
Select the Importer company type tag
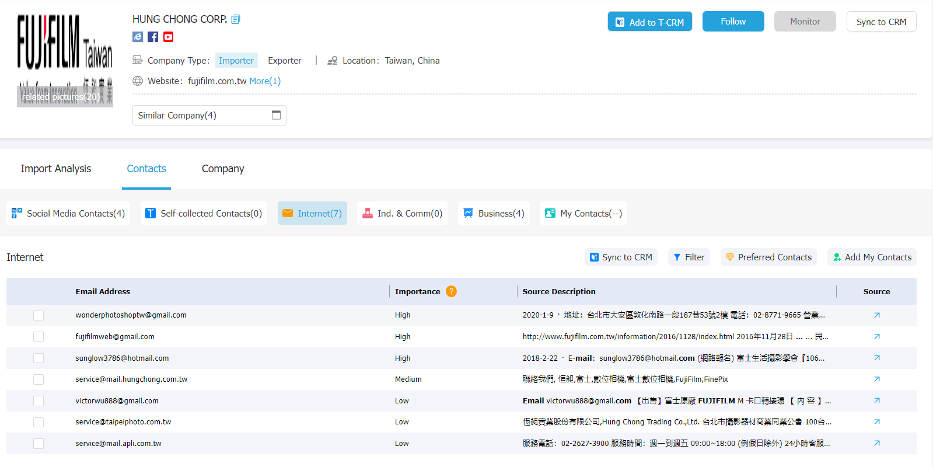pos(236,60)
